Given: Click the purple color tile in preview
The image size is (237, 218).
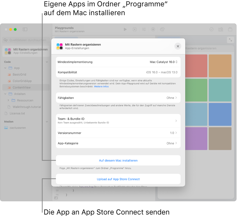Looking at the screenshot, I should pos(196,139).
